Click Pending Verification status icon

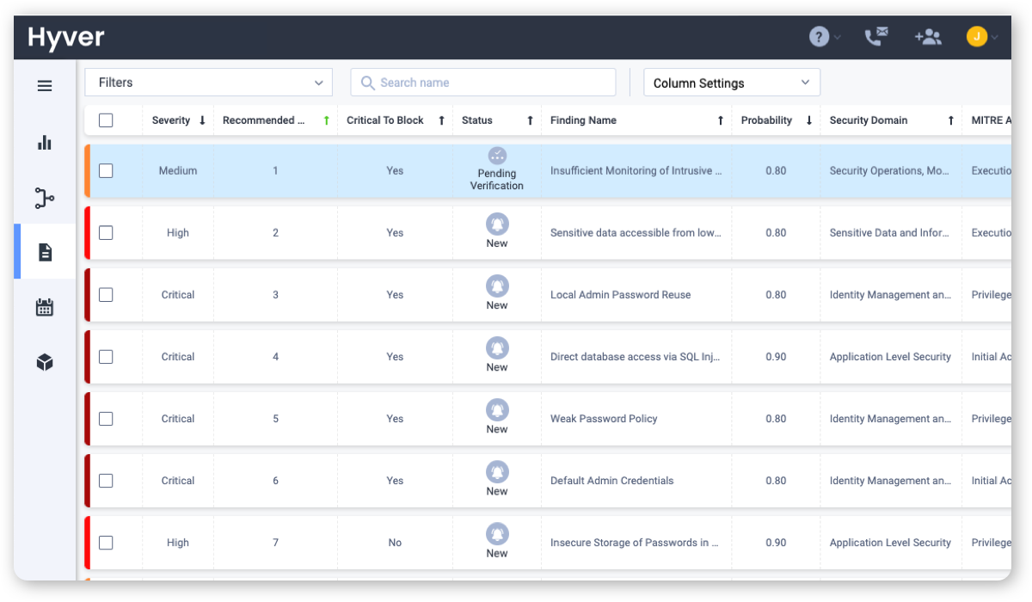(497, 156)
